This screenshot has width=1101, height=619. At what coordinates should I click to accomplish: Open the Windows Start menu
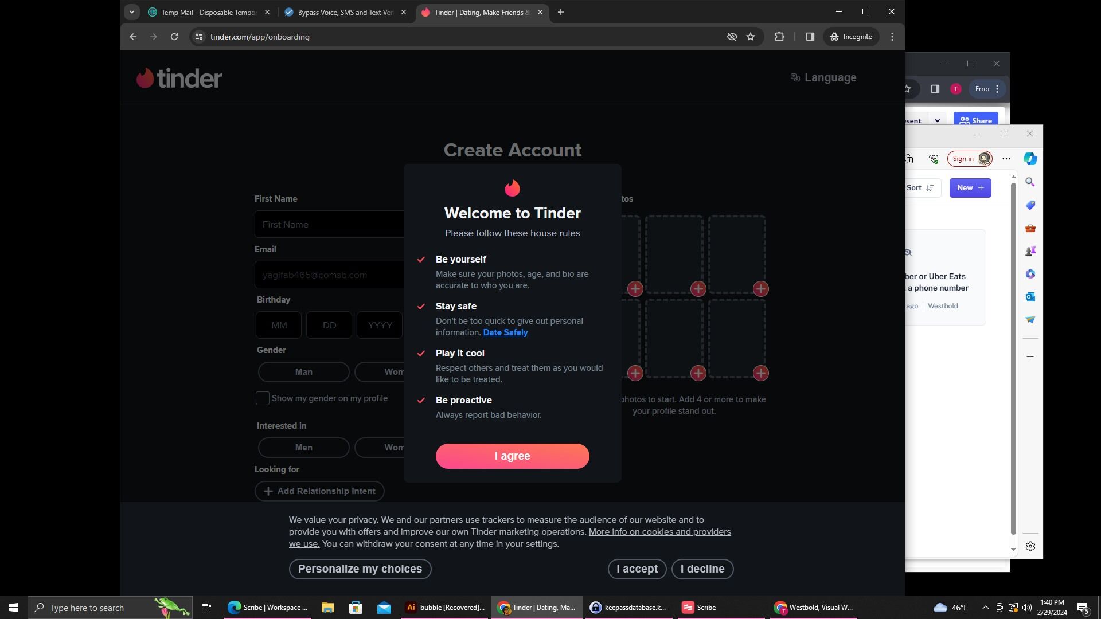click(x=14, y=608)
